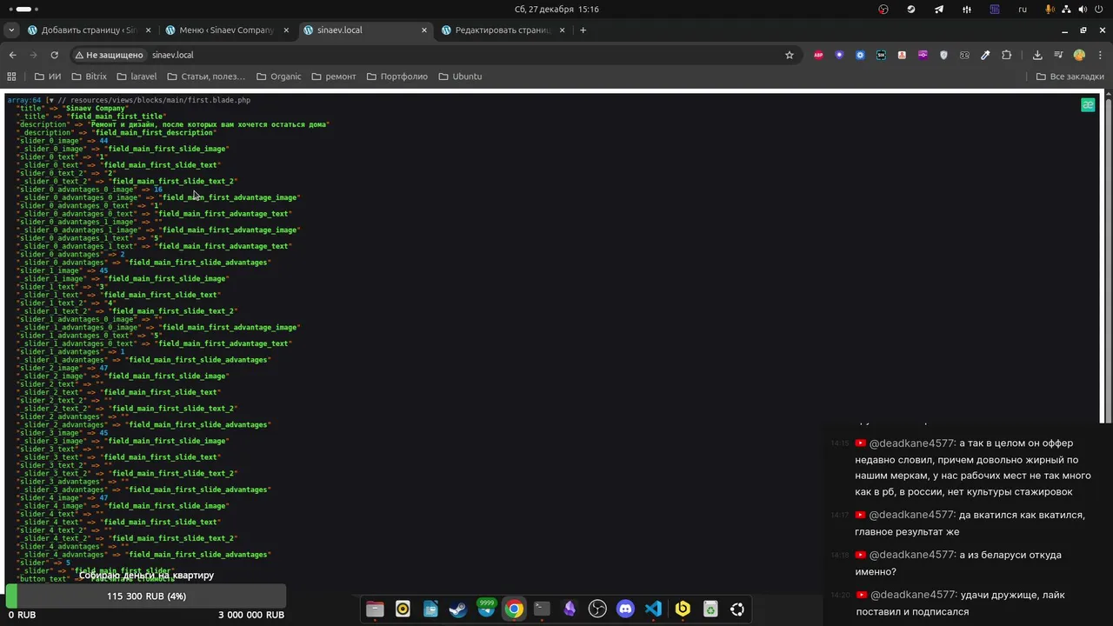This screenshot has height=626, width=1113.
Task: Open the ИИ bookmarks folder
Action: [47, 77]
